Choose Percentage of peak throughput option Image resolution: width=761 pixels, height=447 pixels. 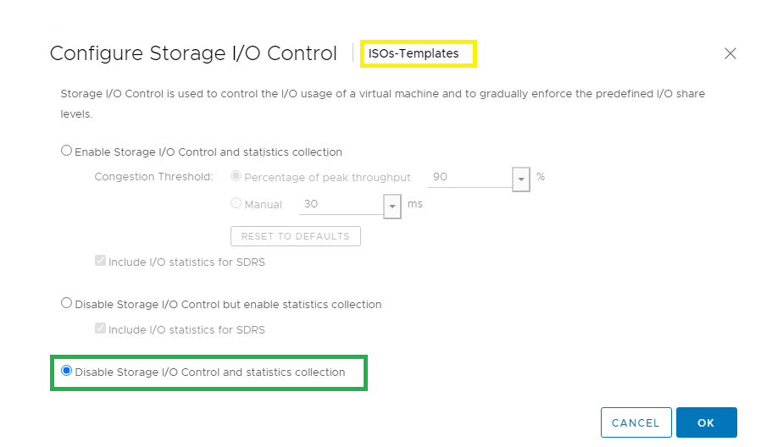tap(236, 176)
